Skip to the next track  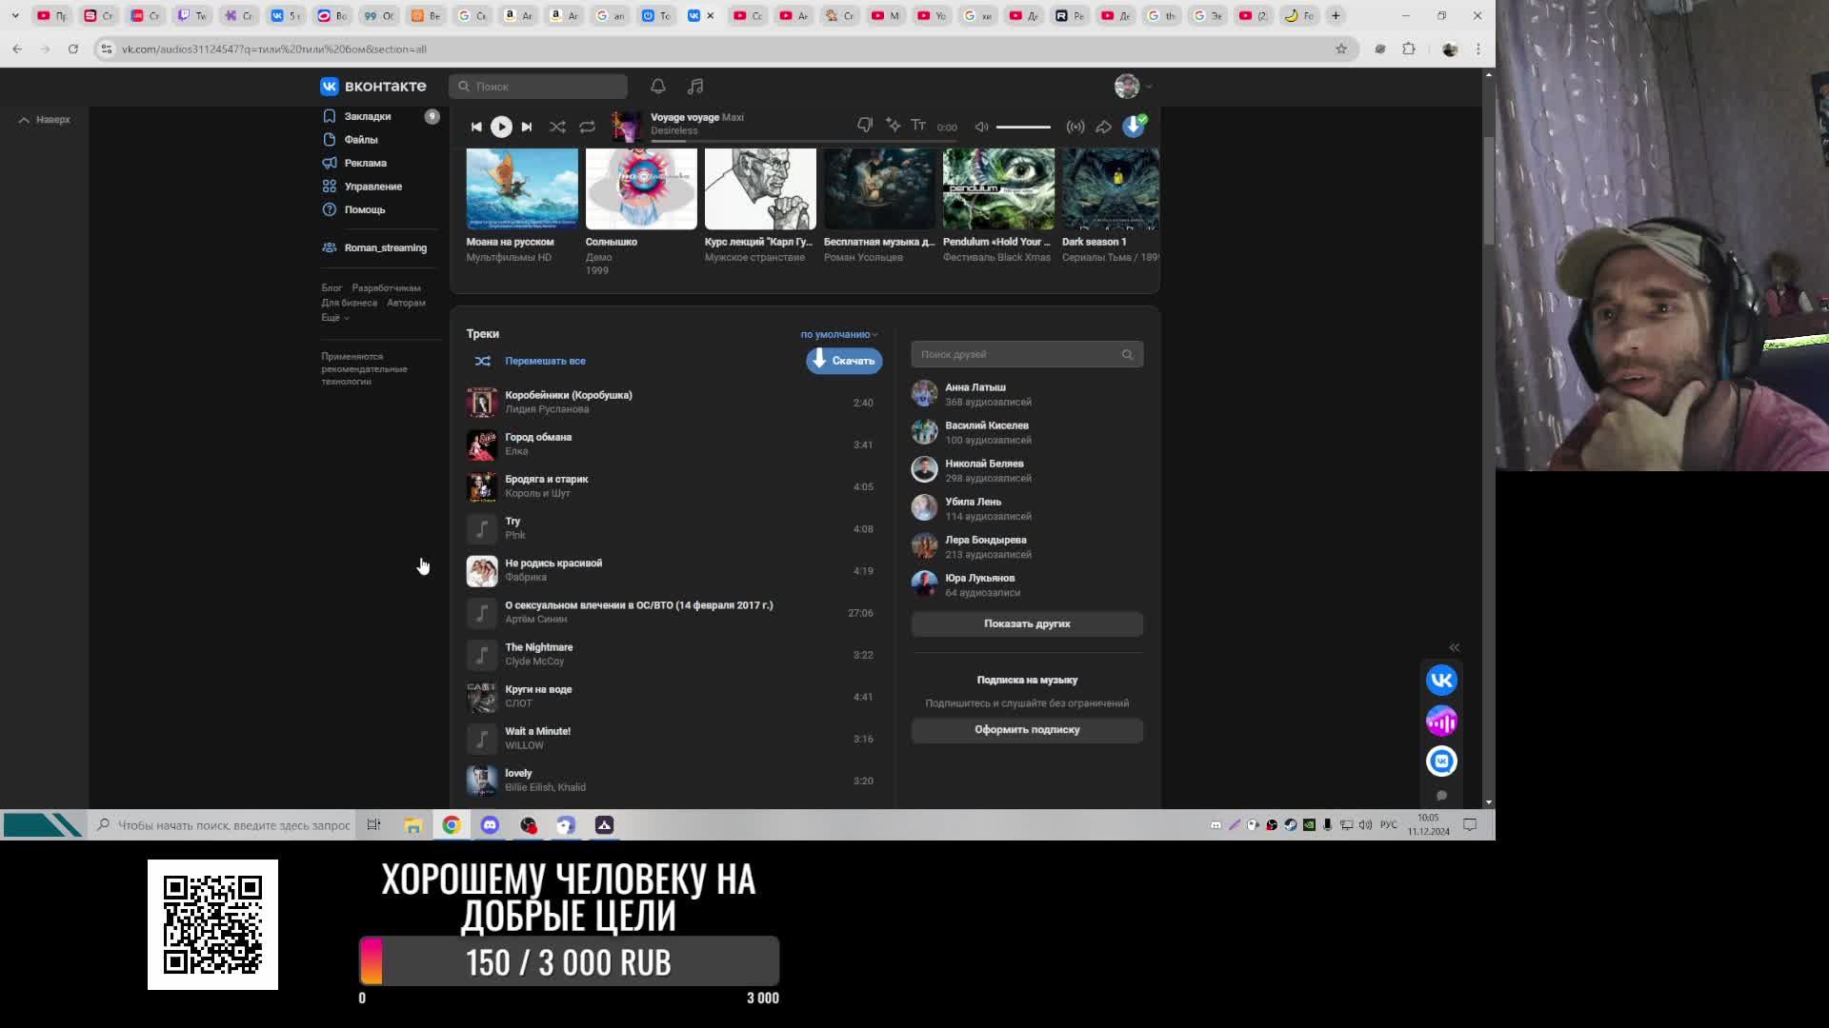coord(527,127)
